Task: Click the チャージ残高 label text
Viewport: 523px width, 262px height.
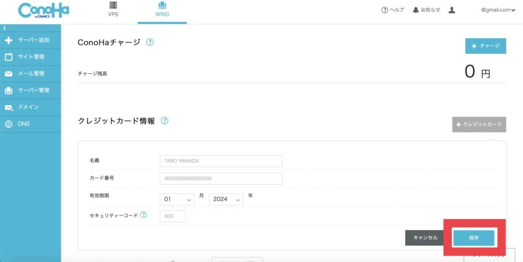Action: click(92, 74)
